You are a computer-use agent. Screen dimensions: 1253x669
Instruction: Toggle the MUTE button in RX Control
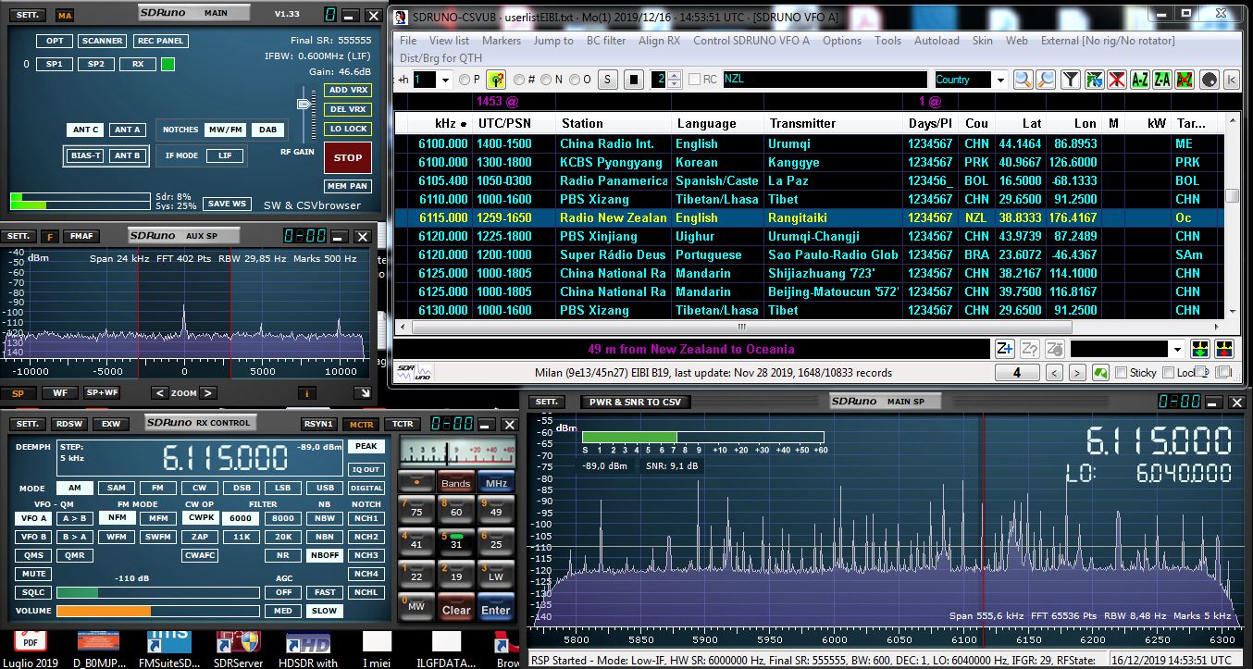34,574
